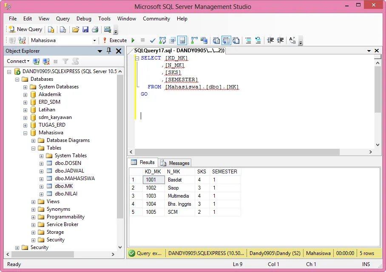Click the New Query button
This screenshot has width=386, height=272.
coord(26,29)
